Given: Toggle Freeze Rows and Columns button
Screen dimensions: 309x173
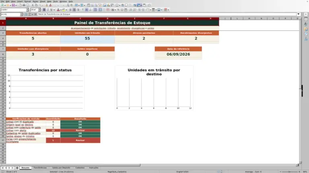Looking at the screenshot, I should tap(139, 5).
